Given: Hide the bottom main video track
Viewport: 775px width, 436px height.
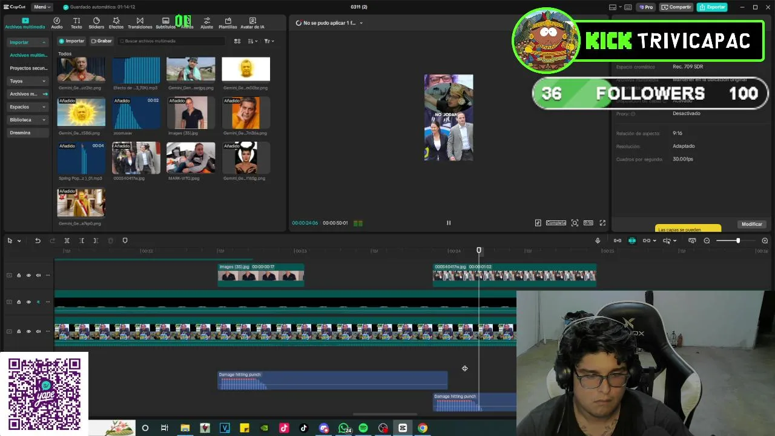Looking at the screenshot, I should [x=28, y=332].
